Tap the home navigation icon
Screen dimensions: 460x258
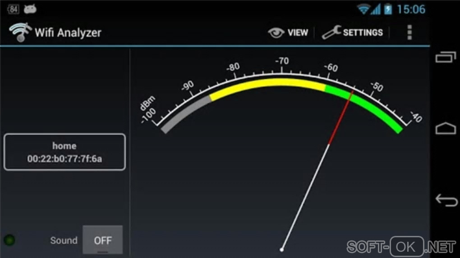445,128
